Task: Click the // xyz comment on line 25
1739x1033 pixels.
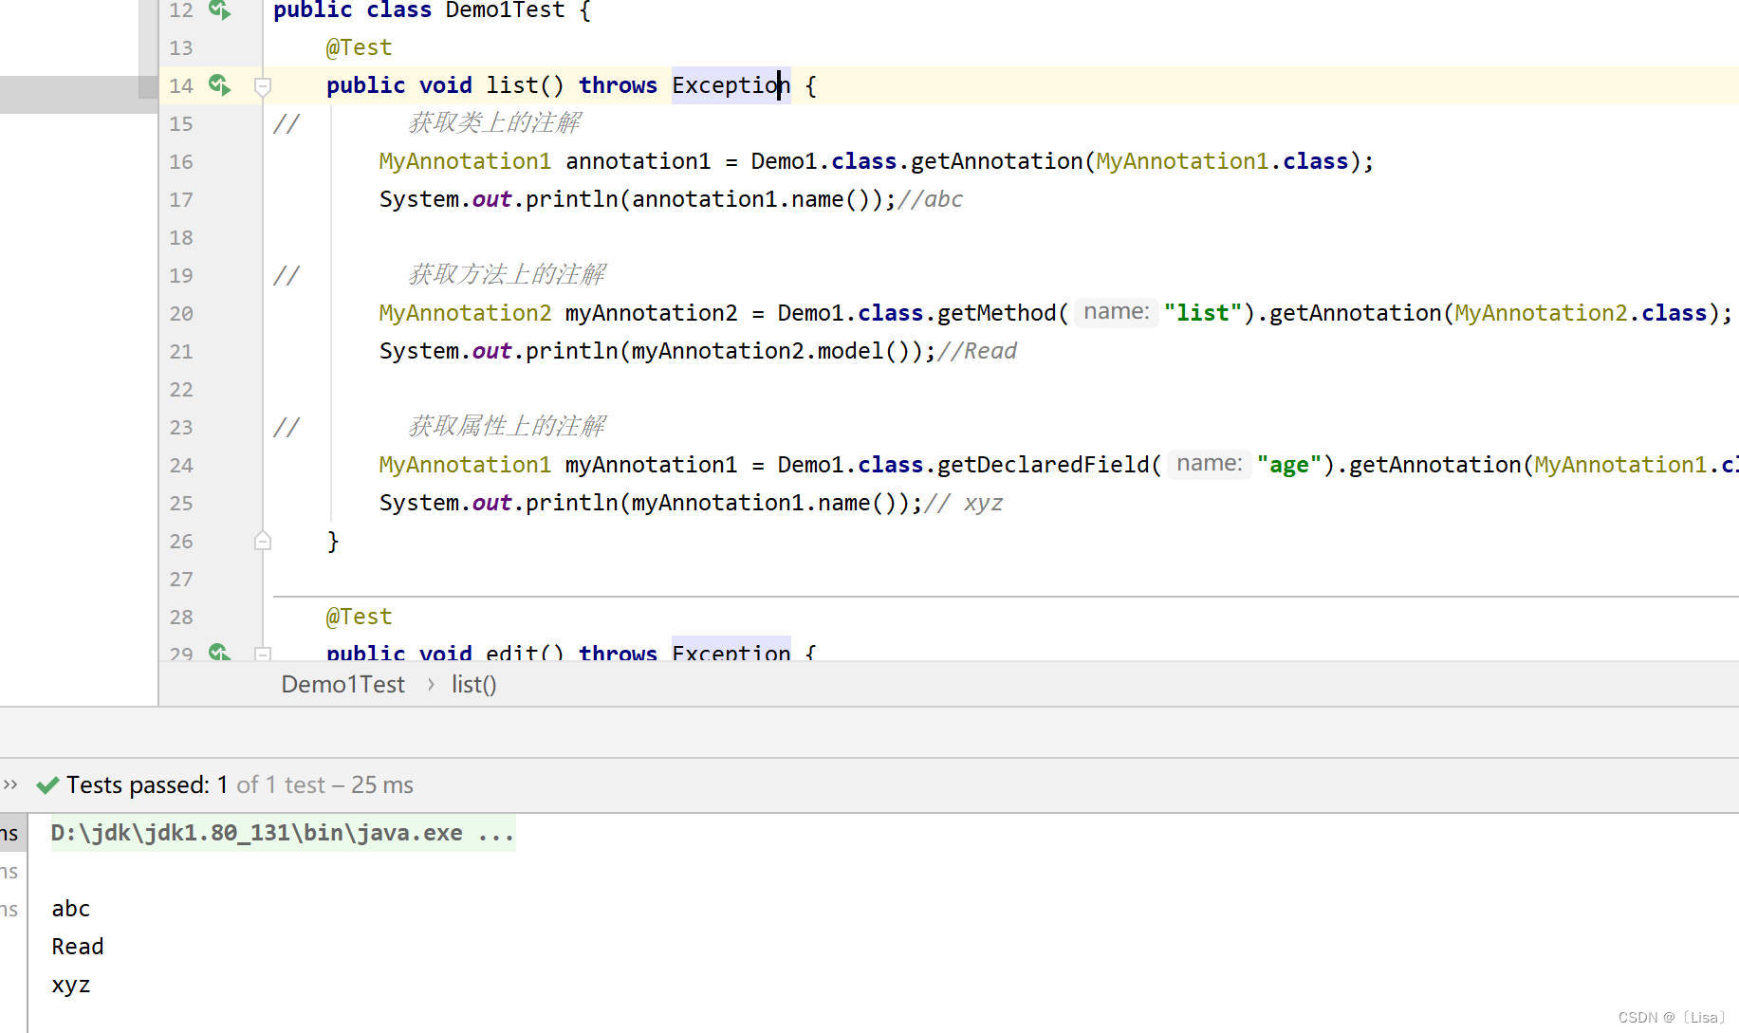Action: (x=963, y=503)
